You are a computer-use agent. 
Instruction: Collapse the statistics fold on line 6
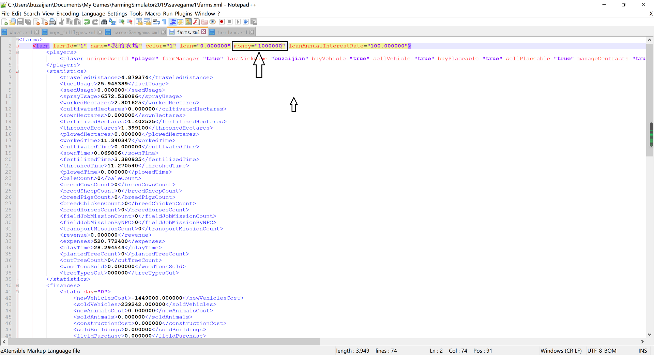point(17,71)
